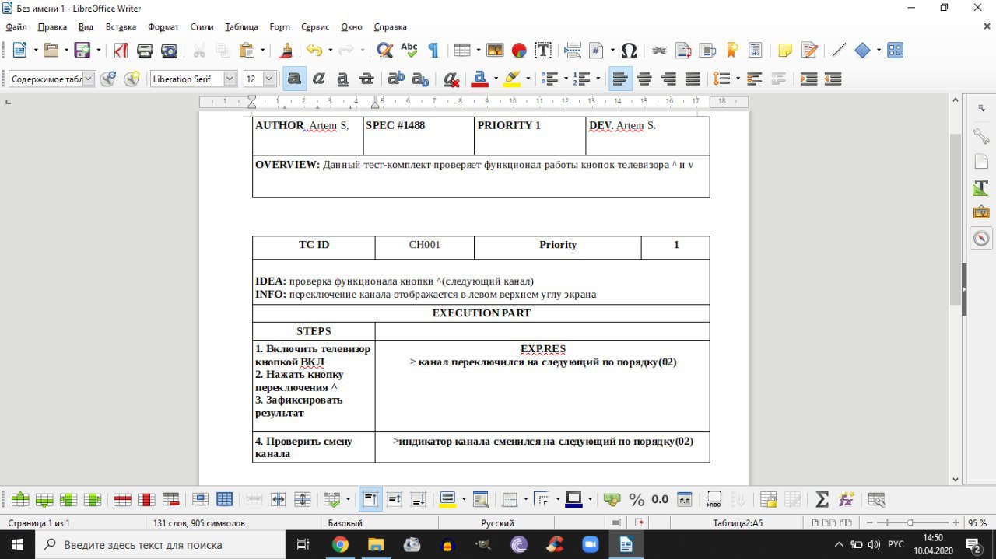This screenshot has width=996, height=559.
Task: Open the Вставка menu
Action: (x=121, y=26)
